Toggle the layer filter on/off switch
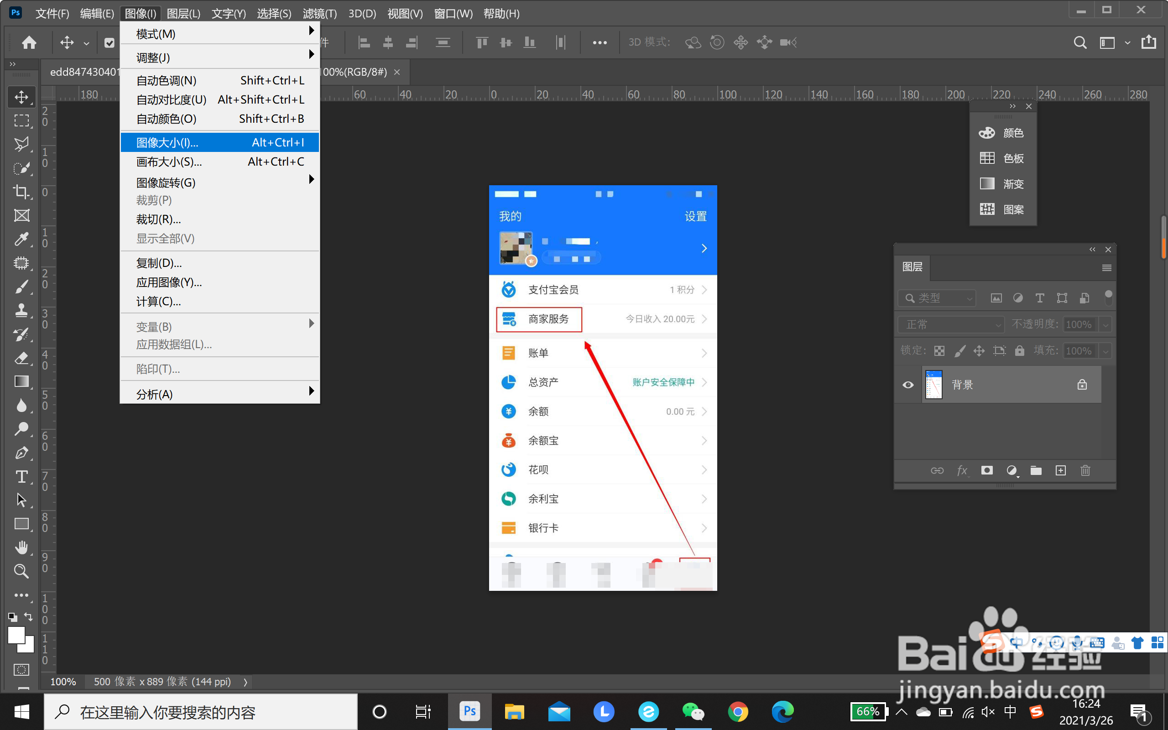The height and width of the screenshot is (730, 1168). (1108, 297)
